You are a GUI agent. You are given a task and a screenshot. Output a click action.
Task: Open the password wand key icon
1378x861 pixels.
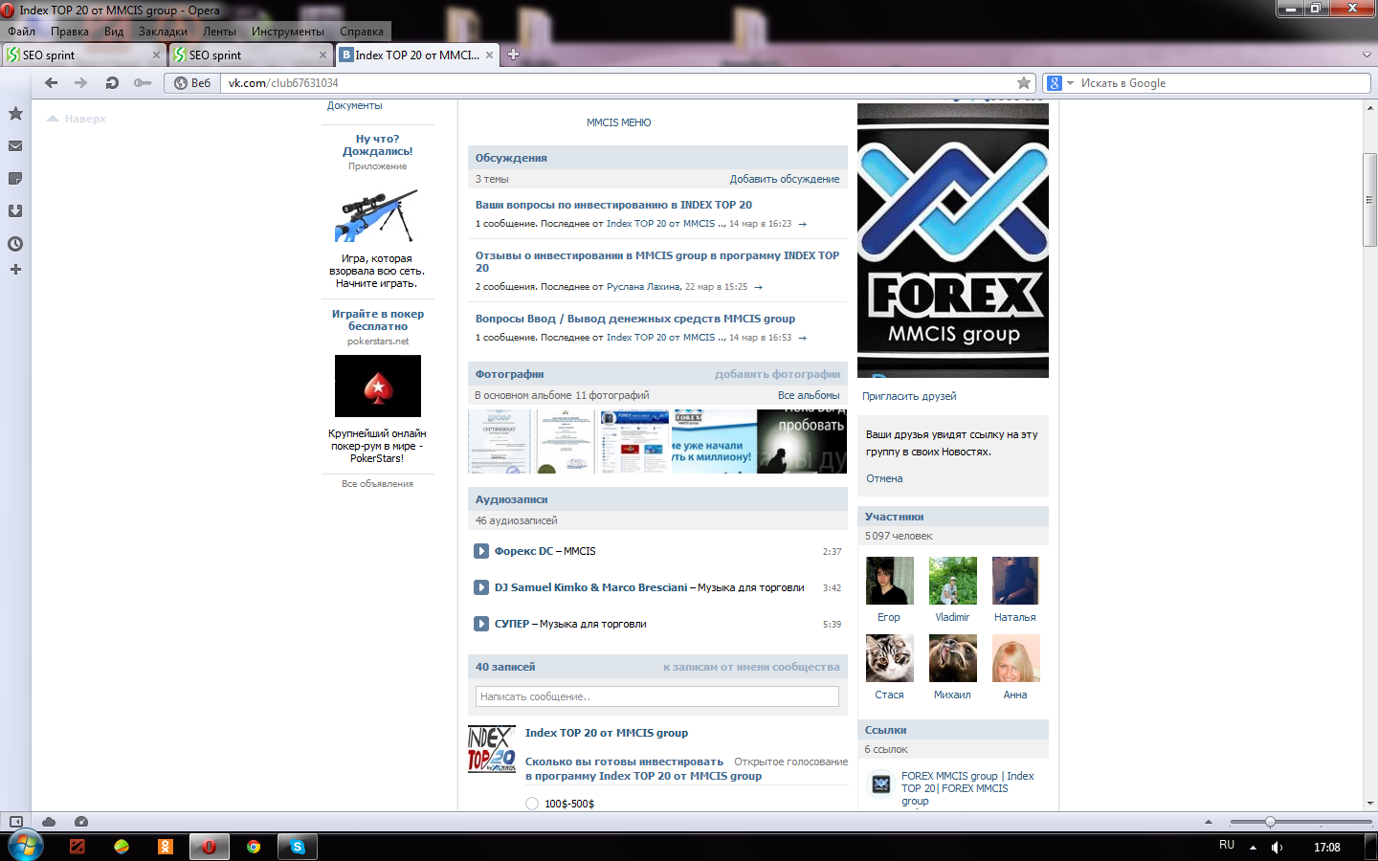point(143,83)
